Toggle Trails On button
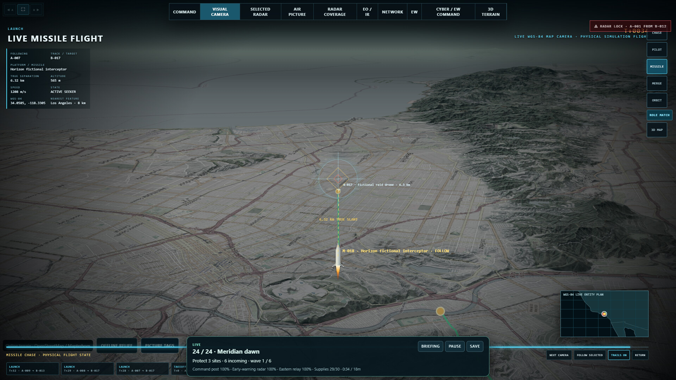The image size is (676, 380). [619, 355]
